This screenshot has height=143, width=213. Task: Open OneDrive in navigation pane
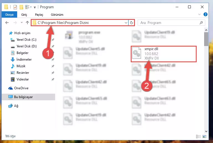click(21, 88)
